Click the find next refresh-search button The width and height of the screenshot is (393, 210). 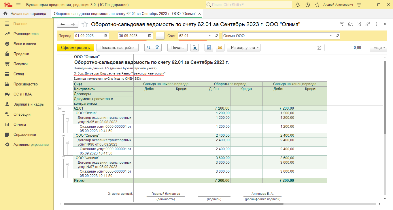click(157, 48)
